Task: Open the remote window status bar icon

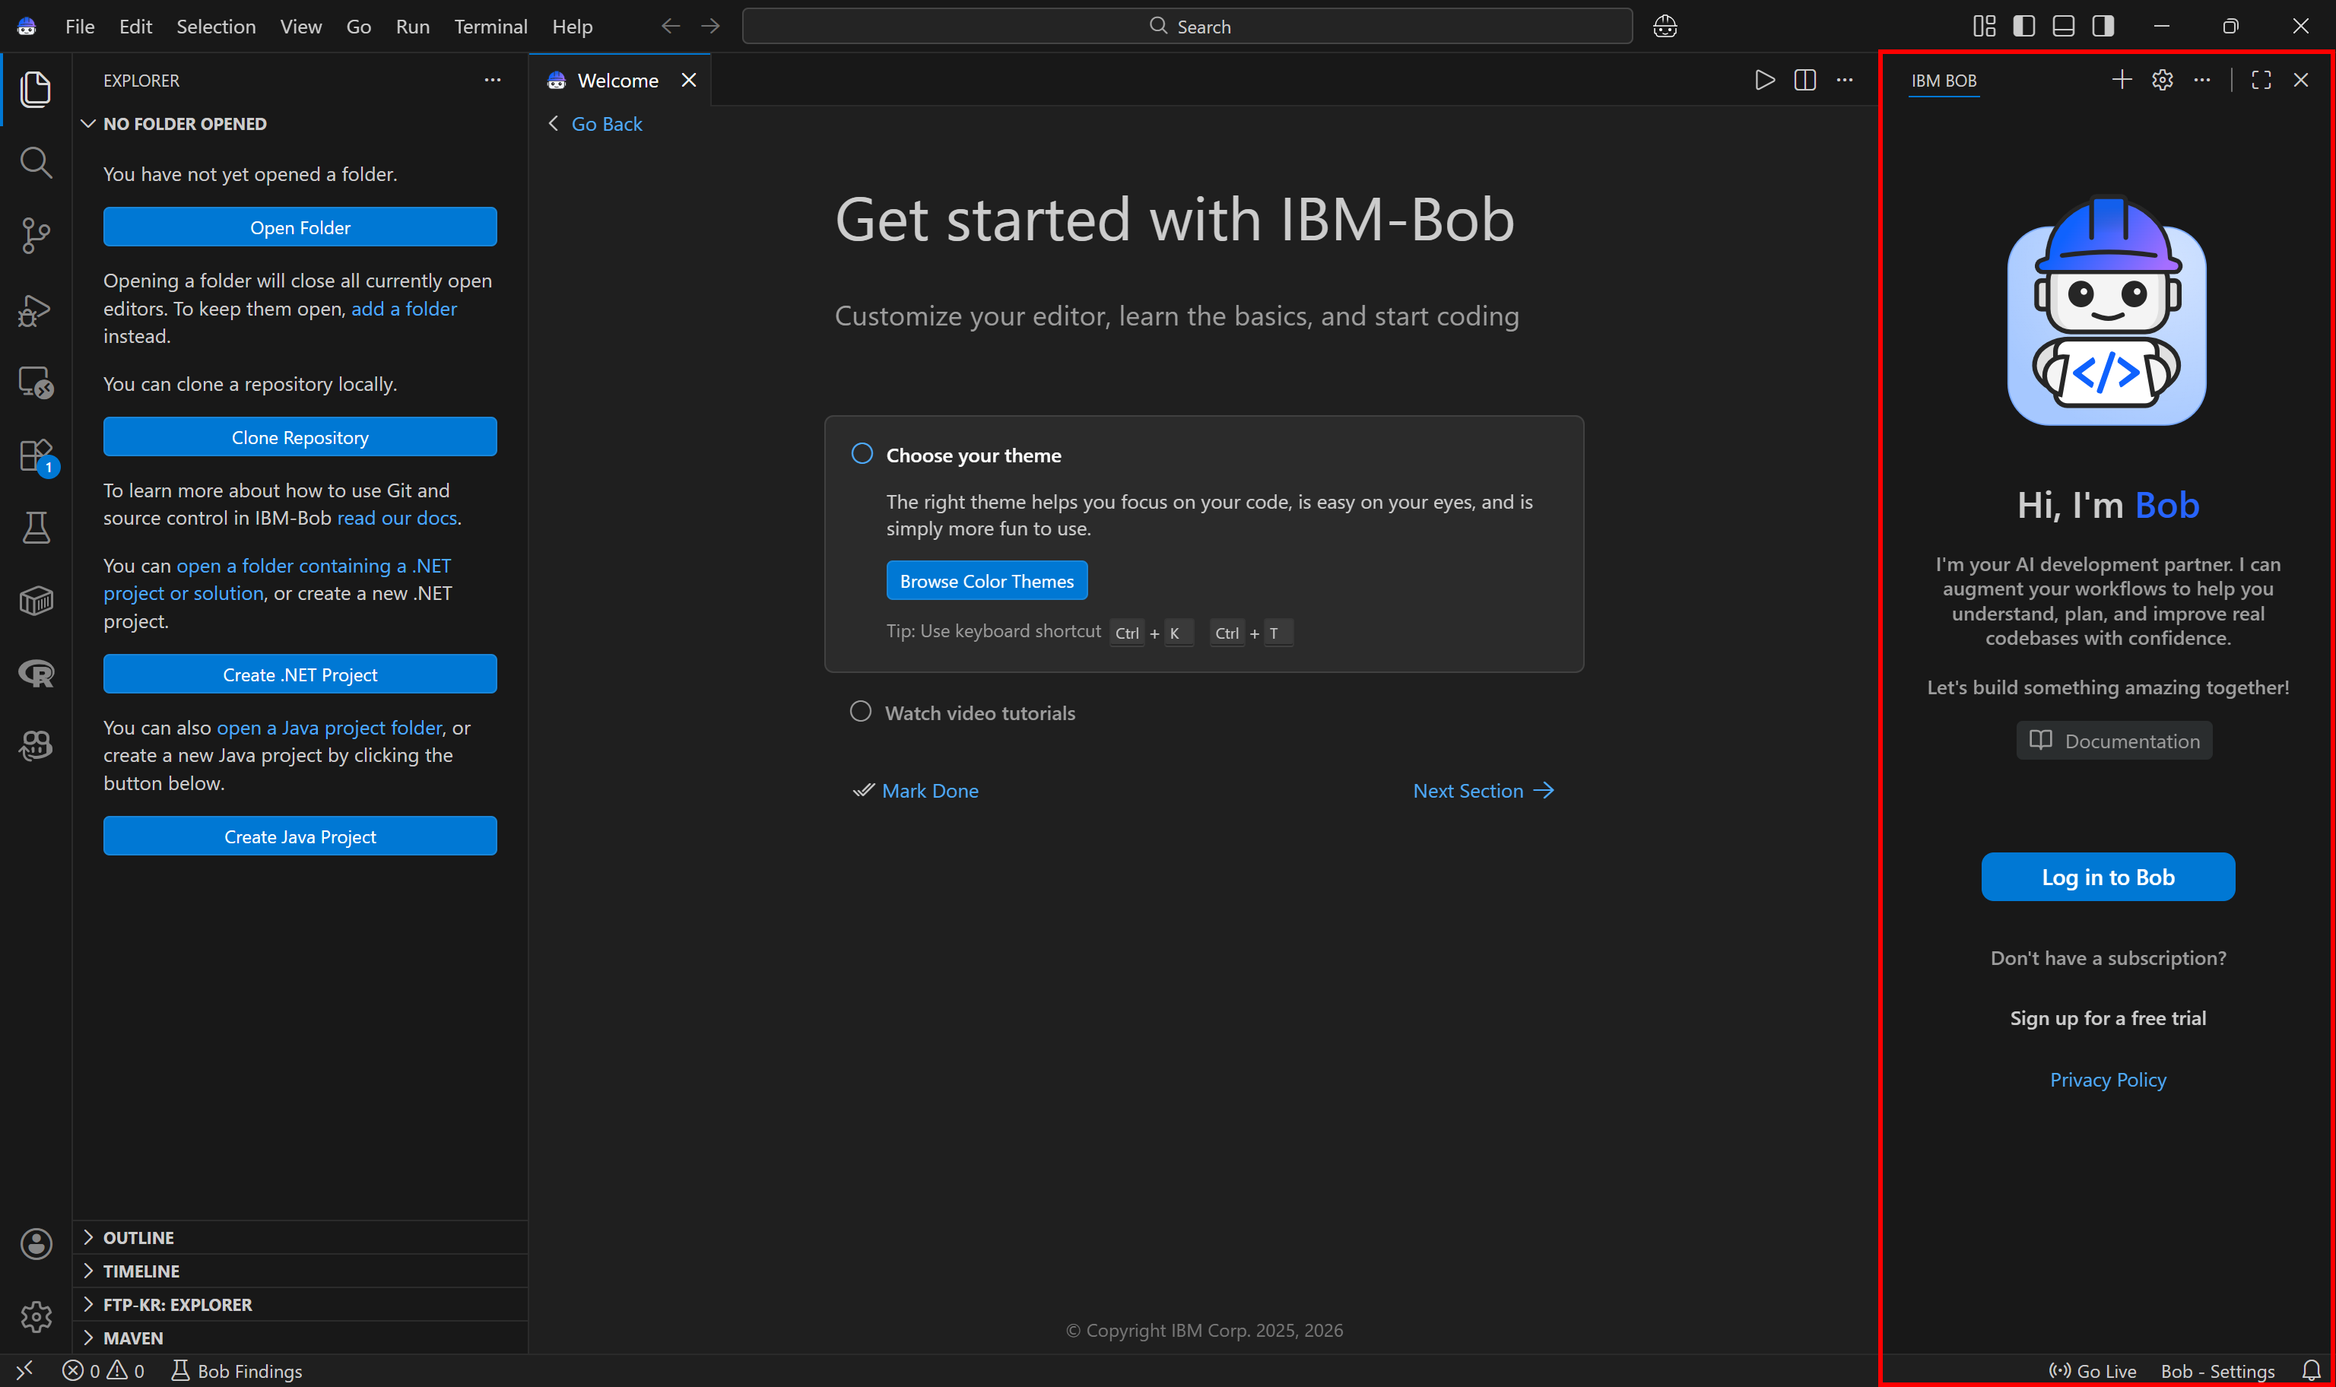Action: click(x=25, y=1370)
